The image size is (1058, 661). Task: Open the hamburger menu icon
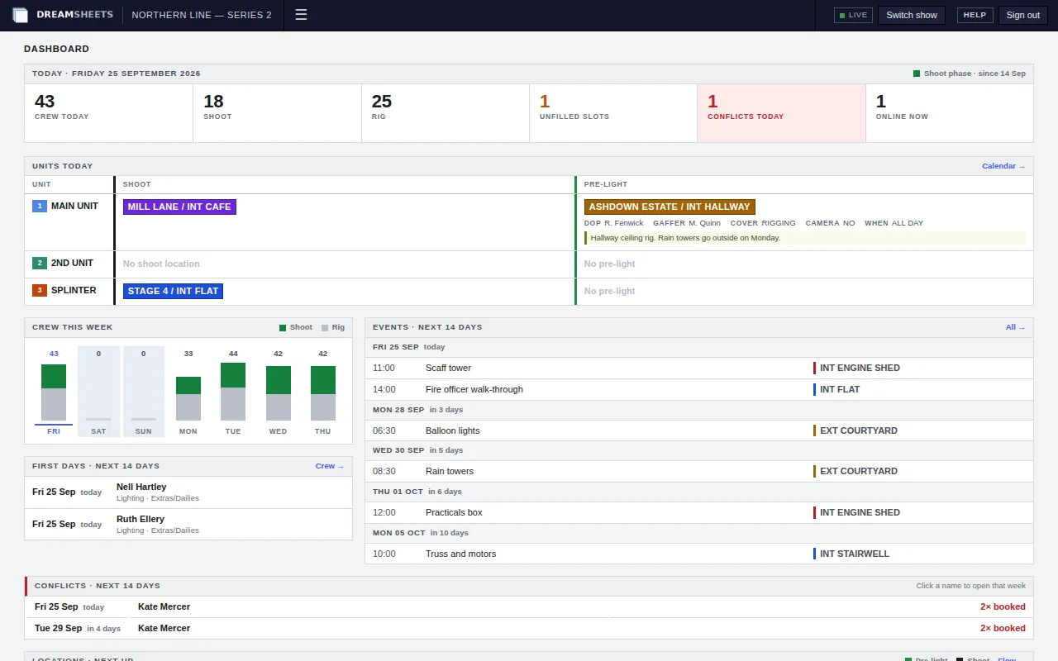click(301, 15)
